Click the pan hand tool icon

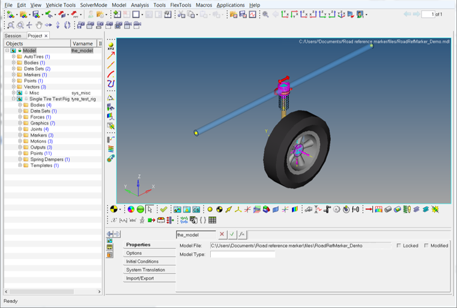tap(39, 25)
